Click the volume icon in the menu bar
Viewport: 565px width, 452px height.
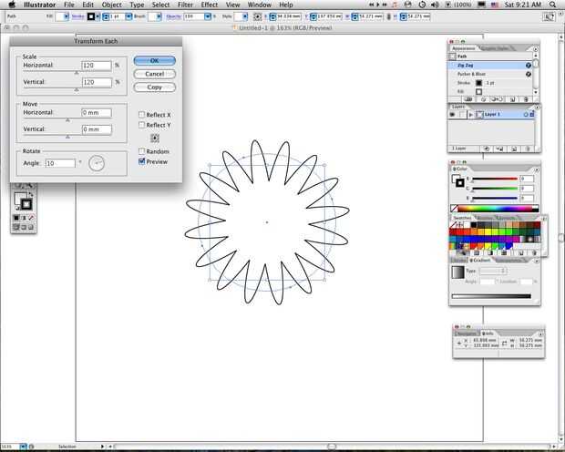click(x=435, y=5)
